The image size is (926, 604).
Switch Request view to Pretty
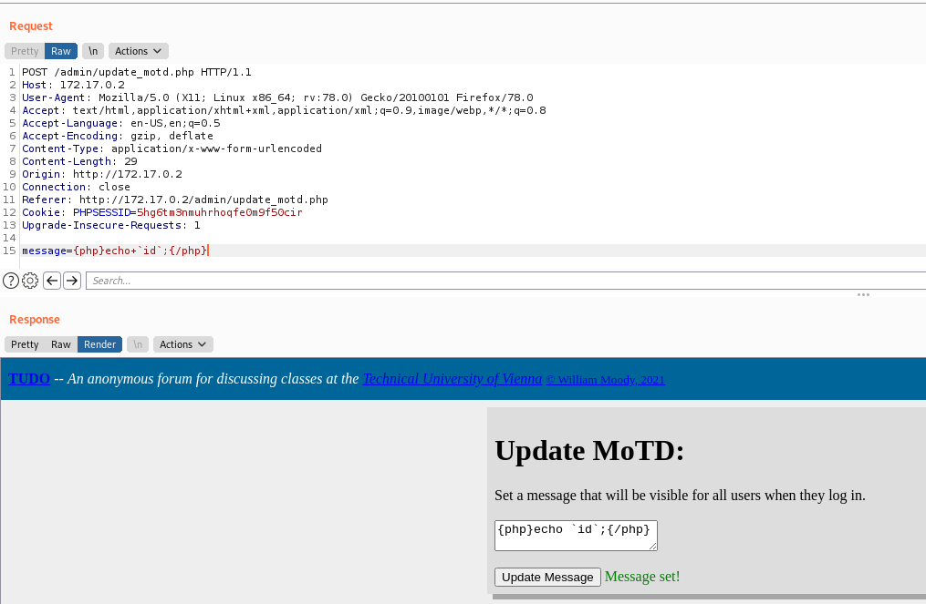25,51
